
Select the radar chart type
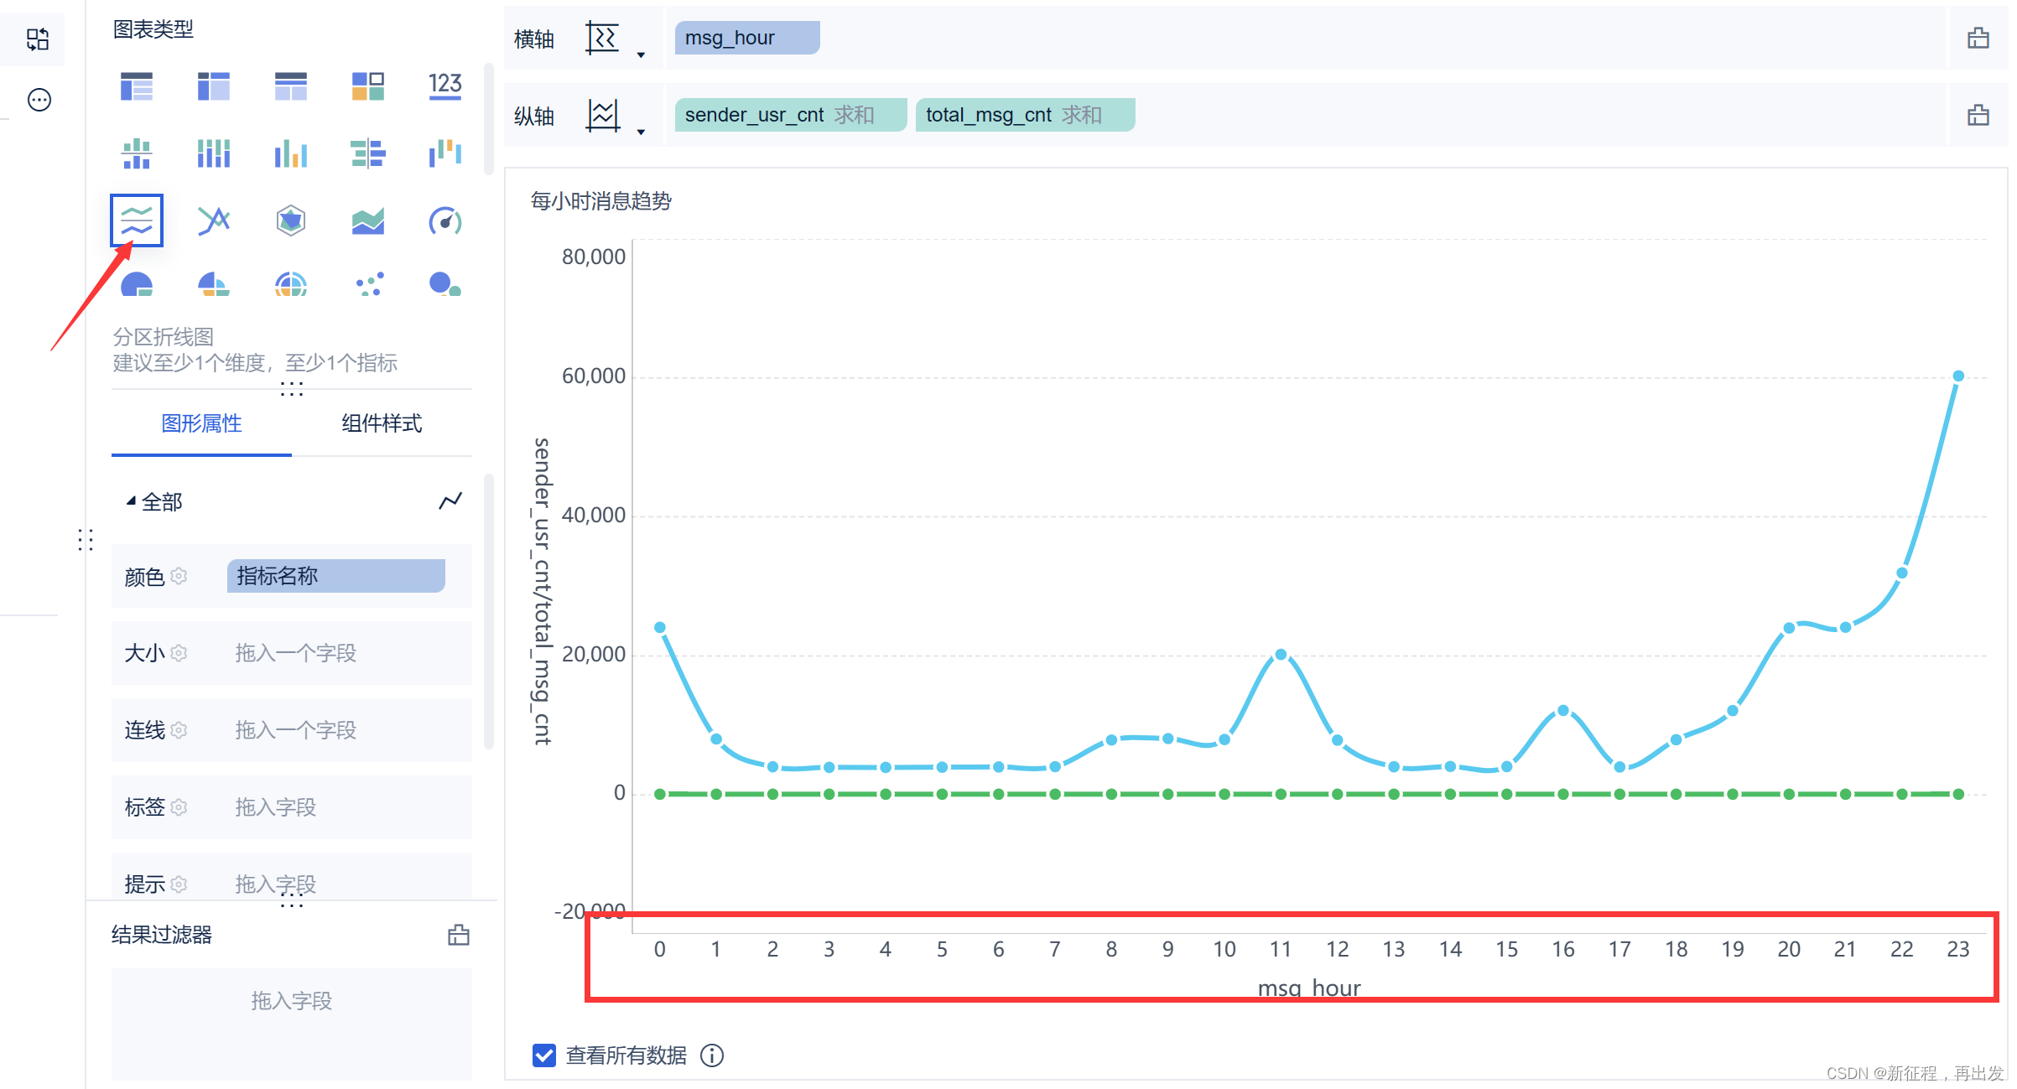pyautogui.click(x=291, y=220)
